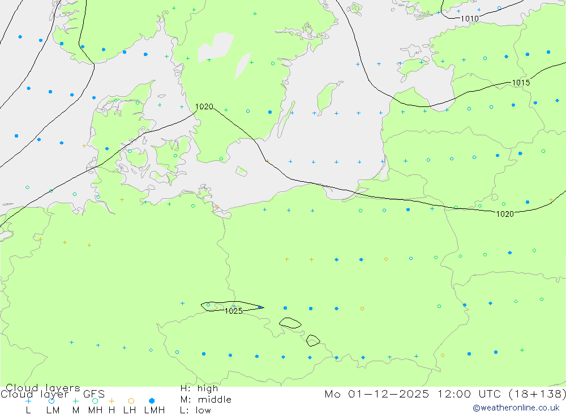Screen dimensions: 566x415
Task: Click the green cross M legend symbol
Action: [x=75, y=401]
